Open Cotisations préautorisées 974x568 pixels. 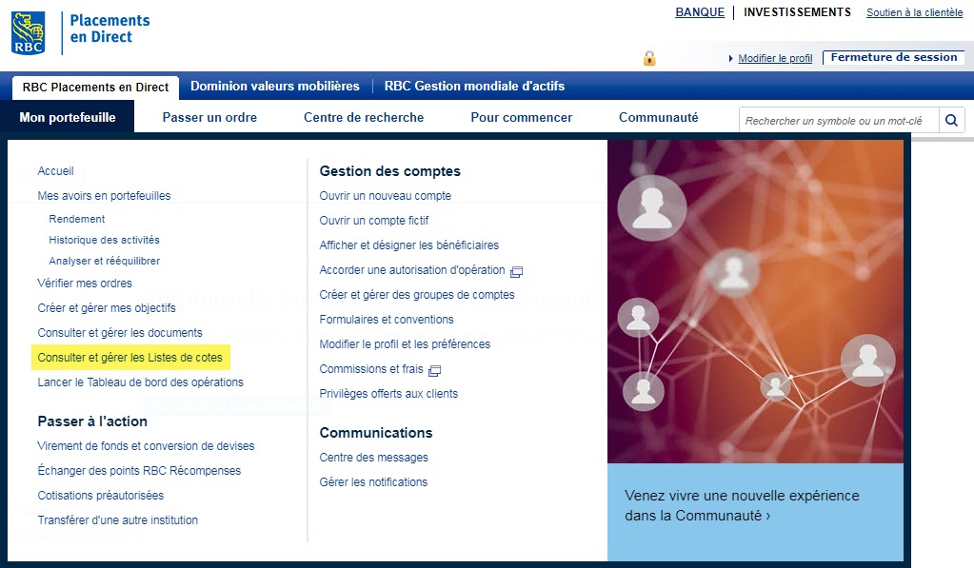[x=101, y=496]
